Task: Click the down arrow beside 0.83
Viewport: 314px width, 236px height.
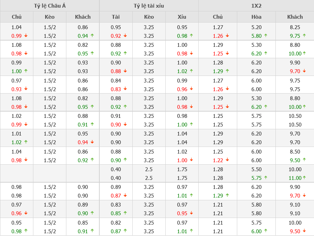Action: point(125,89)
